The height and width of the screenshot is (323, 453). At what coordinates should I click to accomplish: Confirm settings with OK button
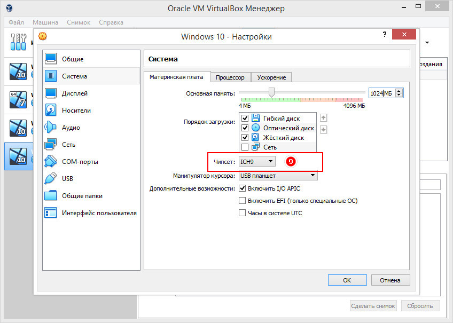point(347,280)
